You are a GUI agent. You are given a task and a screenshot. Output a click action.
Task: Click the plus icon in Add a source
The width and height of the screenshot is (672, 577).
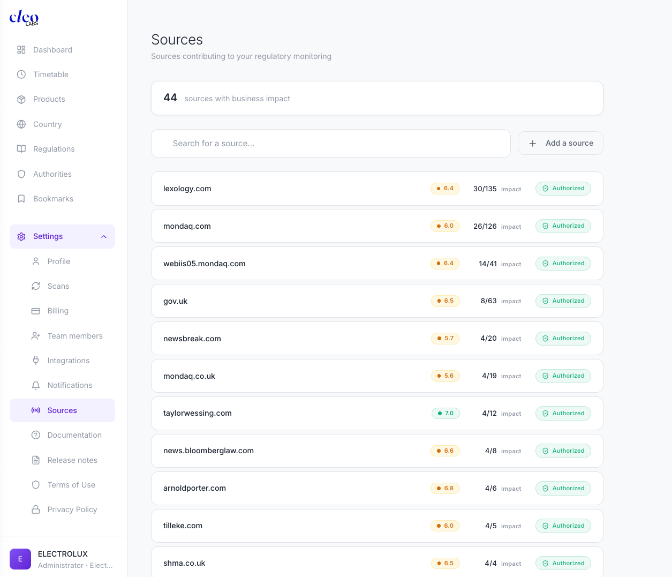[533, 144]
